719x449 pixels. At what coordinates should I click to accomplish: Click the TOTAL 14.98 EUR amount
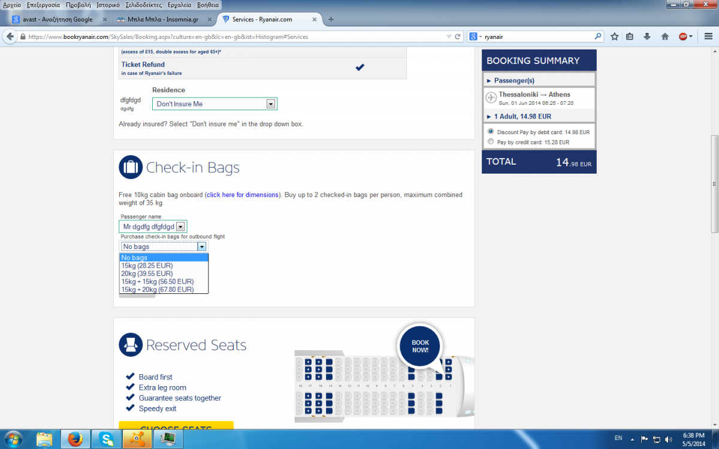tap(573, 162)
